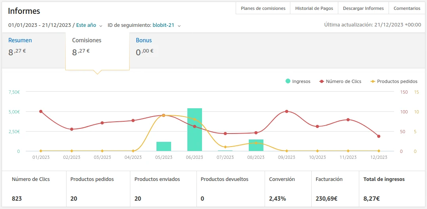427x209 pixels.
Task: Click the Planes de comisiones button
Action: tap(263, 8)
